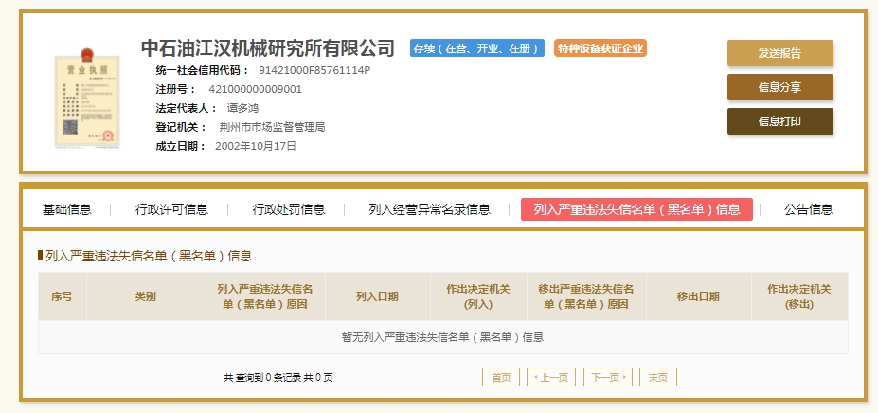Click the record count text 共查询到0条记录

(x=262, y=378)
